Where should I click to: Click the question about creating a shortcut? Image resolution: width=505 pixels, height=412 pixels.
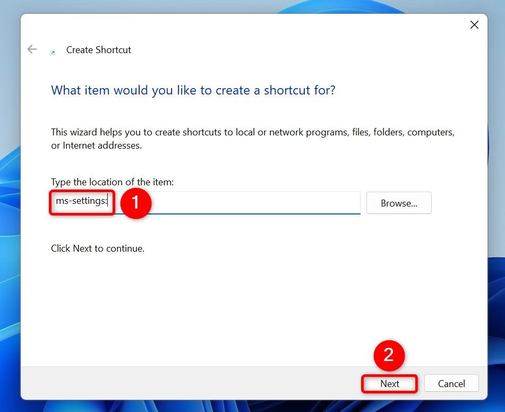(193, 90)
